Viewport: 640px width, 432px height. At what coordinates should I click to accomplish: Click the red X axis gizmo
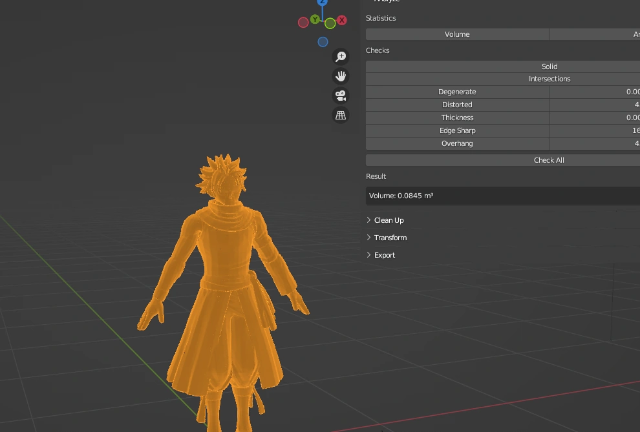(x=342, y=20)
